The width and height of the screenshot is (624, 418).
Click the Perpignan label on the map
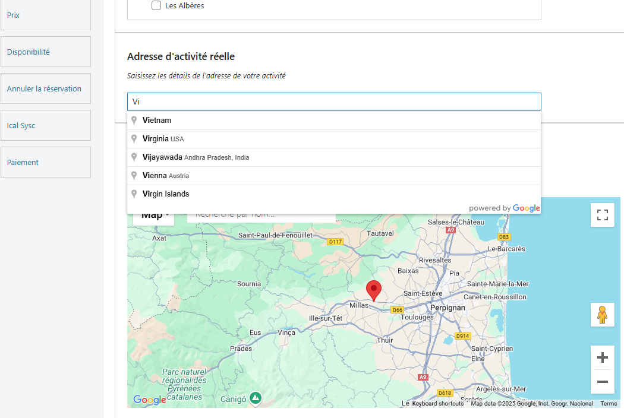447,308
